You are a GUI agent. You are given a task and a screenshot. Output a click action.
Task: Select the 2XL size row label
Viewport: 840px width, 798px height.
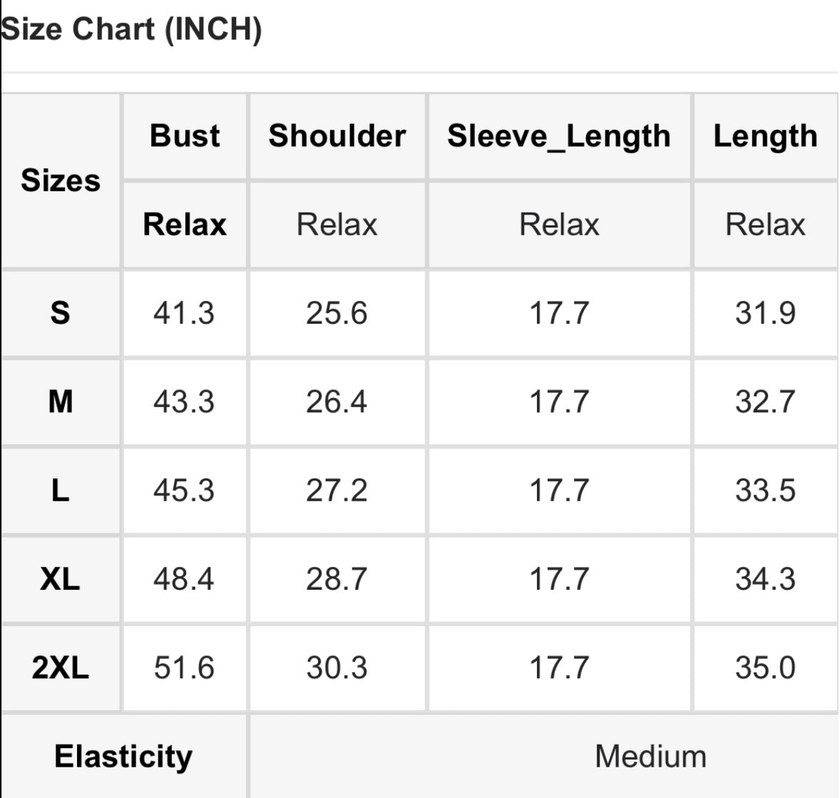pyautogui.click(x=60, y=667)
